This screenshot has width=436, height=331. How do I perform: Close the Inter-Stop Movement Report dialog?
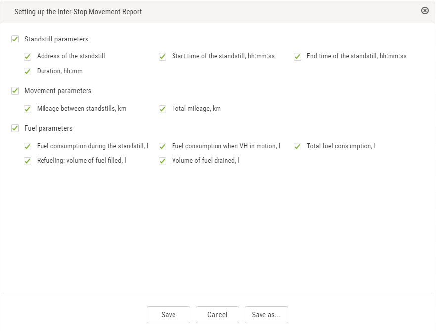click(x=425, y=10)
